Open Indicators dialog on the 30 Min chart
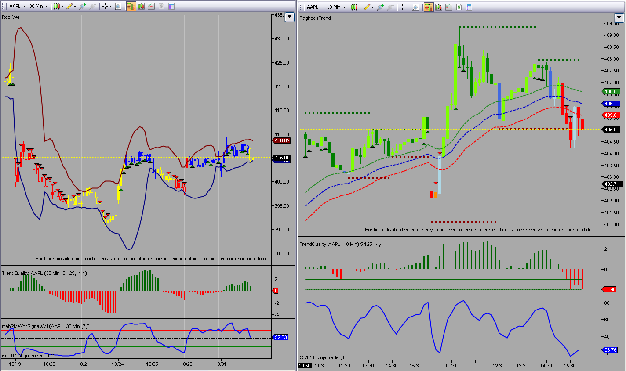This screenshot has width=626, height=371. coord(151,6)
